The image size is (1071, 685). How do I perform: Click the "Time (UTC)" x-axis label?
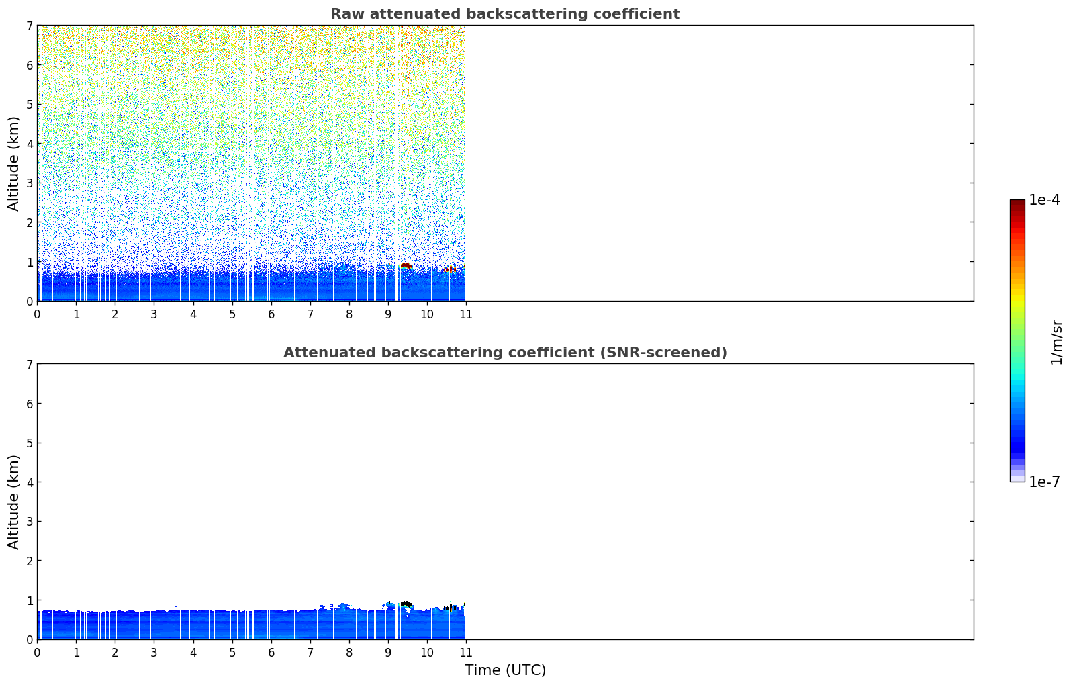coord(505,670)
